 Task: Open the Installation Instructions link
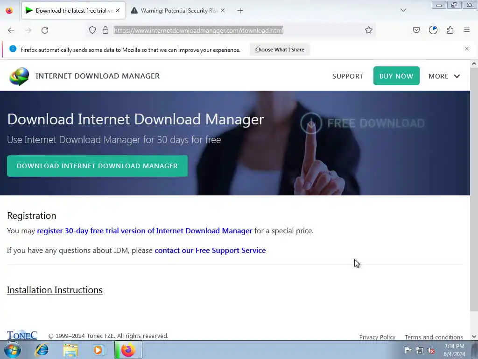coord(55,290)
